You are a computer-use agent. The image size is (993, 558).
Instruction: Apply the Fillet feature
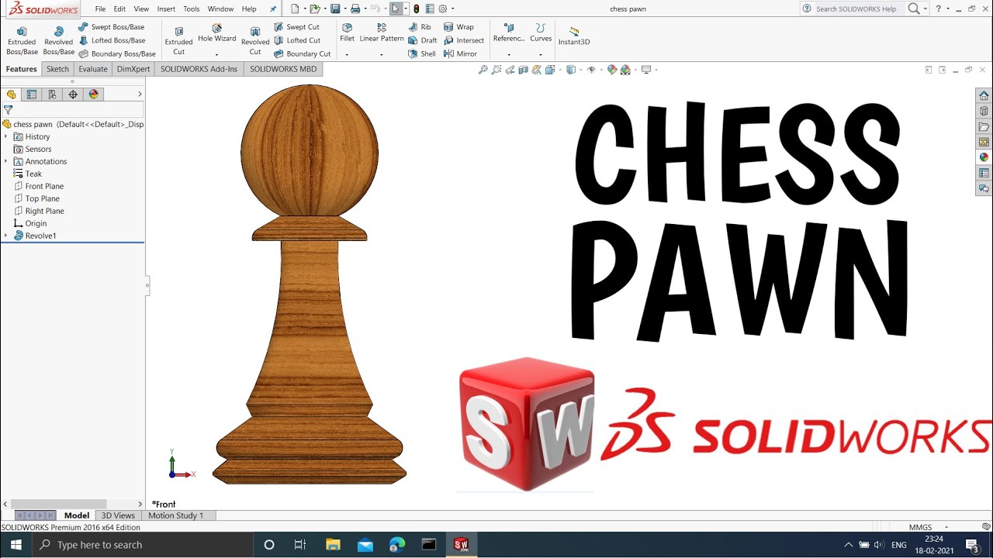(x=347, y=33)
